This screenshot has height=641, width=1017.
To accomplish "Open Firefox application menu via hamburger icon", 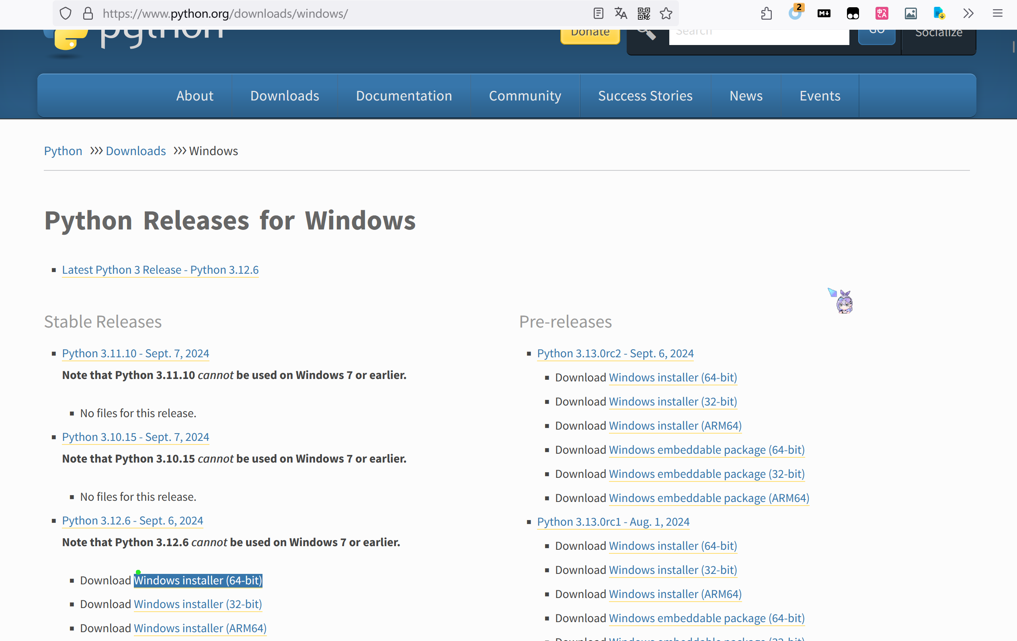I will (x=997, y=13).
